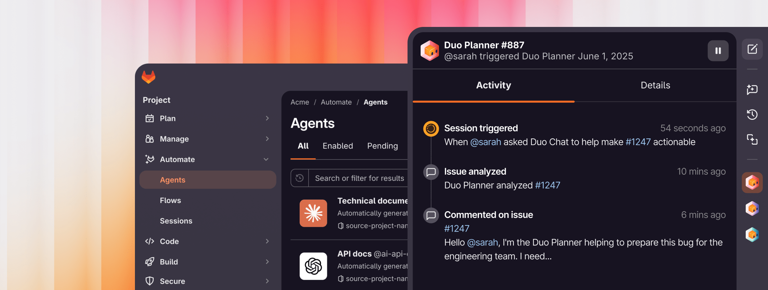
Task: Click the GitLab fox logo
Action: [x=148, y=77]
